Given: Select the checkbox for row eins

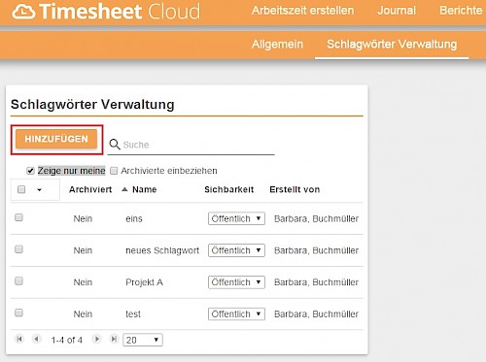Looking at the screenshot, I should 18,217.
